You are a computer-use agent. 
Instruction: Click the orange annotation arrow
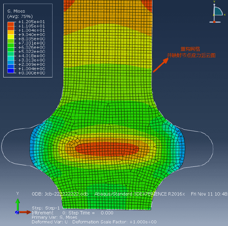161,65
